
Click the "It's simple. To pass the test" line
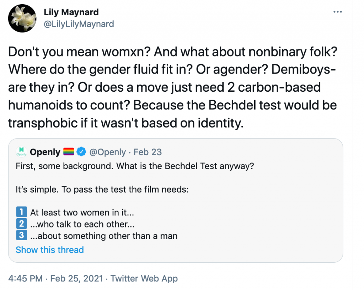102,189
